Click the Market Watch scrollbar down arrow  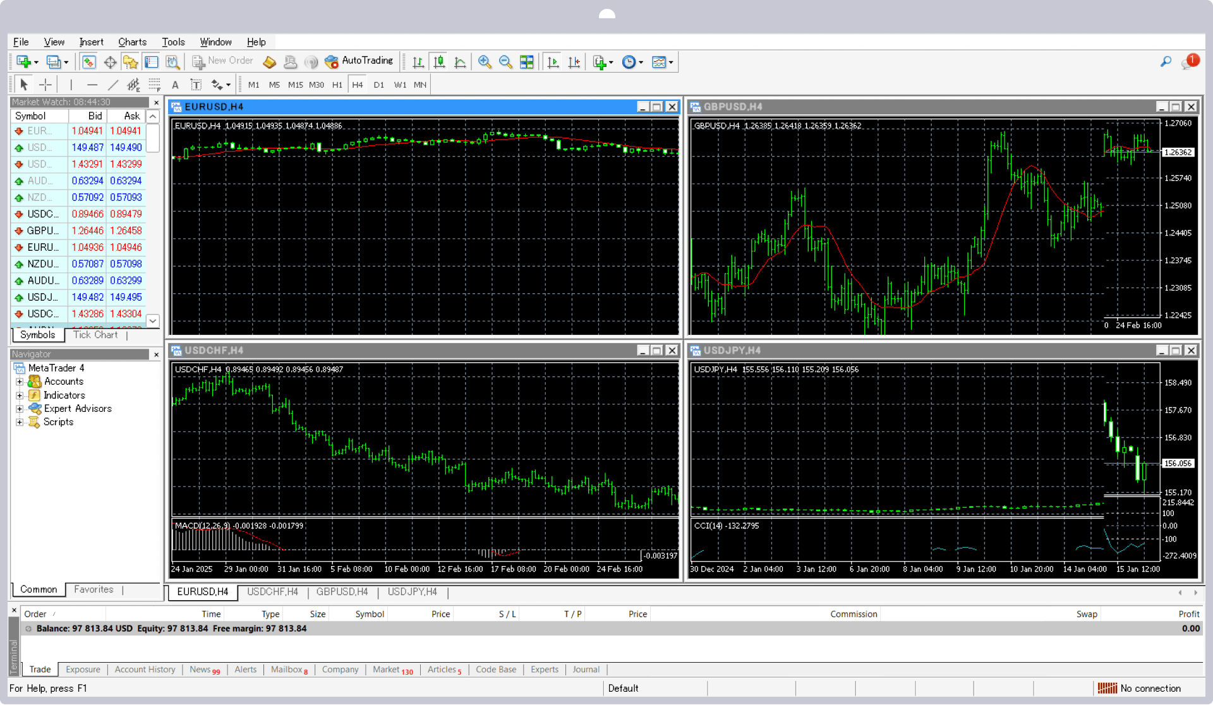pos(153,321)
